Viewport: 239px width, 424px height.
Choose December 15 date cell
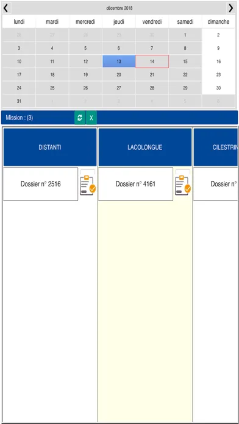(x=185, y=62)
